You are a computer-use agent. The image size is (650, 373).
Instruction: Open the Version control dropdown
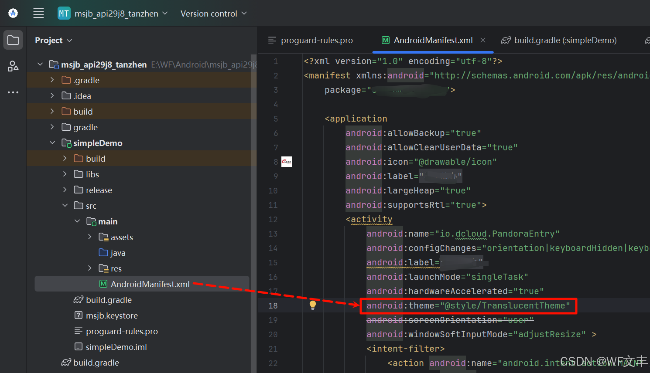tap(214, 14)
